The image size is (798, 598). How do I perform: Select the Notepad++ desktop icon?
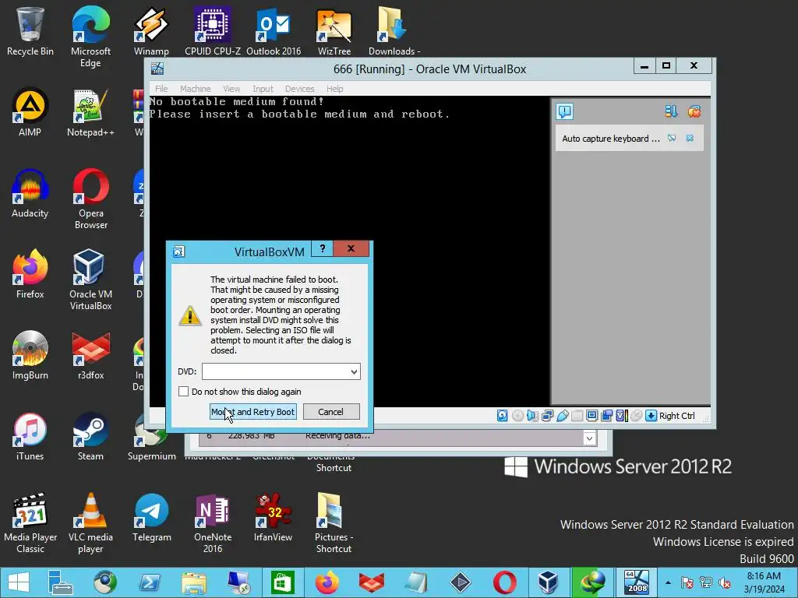(90, 113)
